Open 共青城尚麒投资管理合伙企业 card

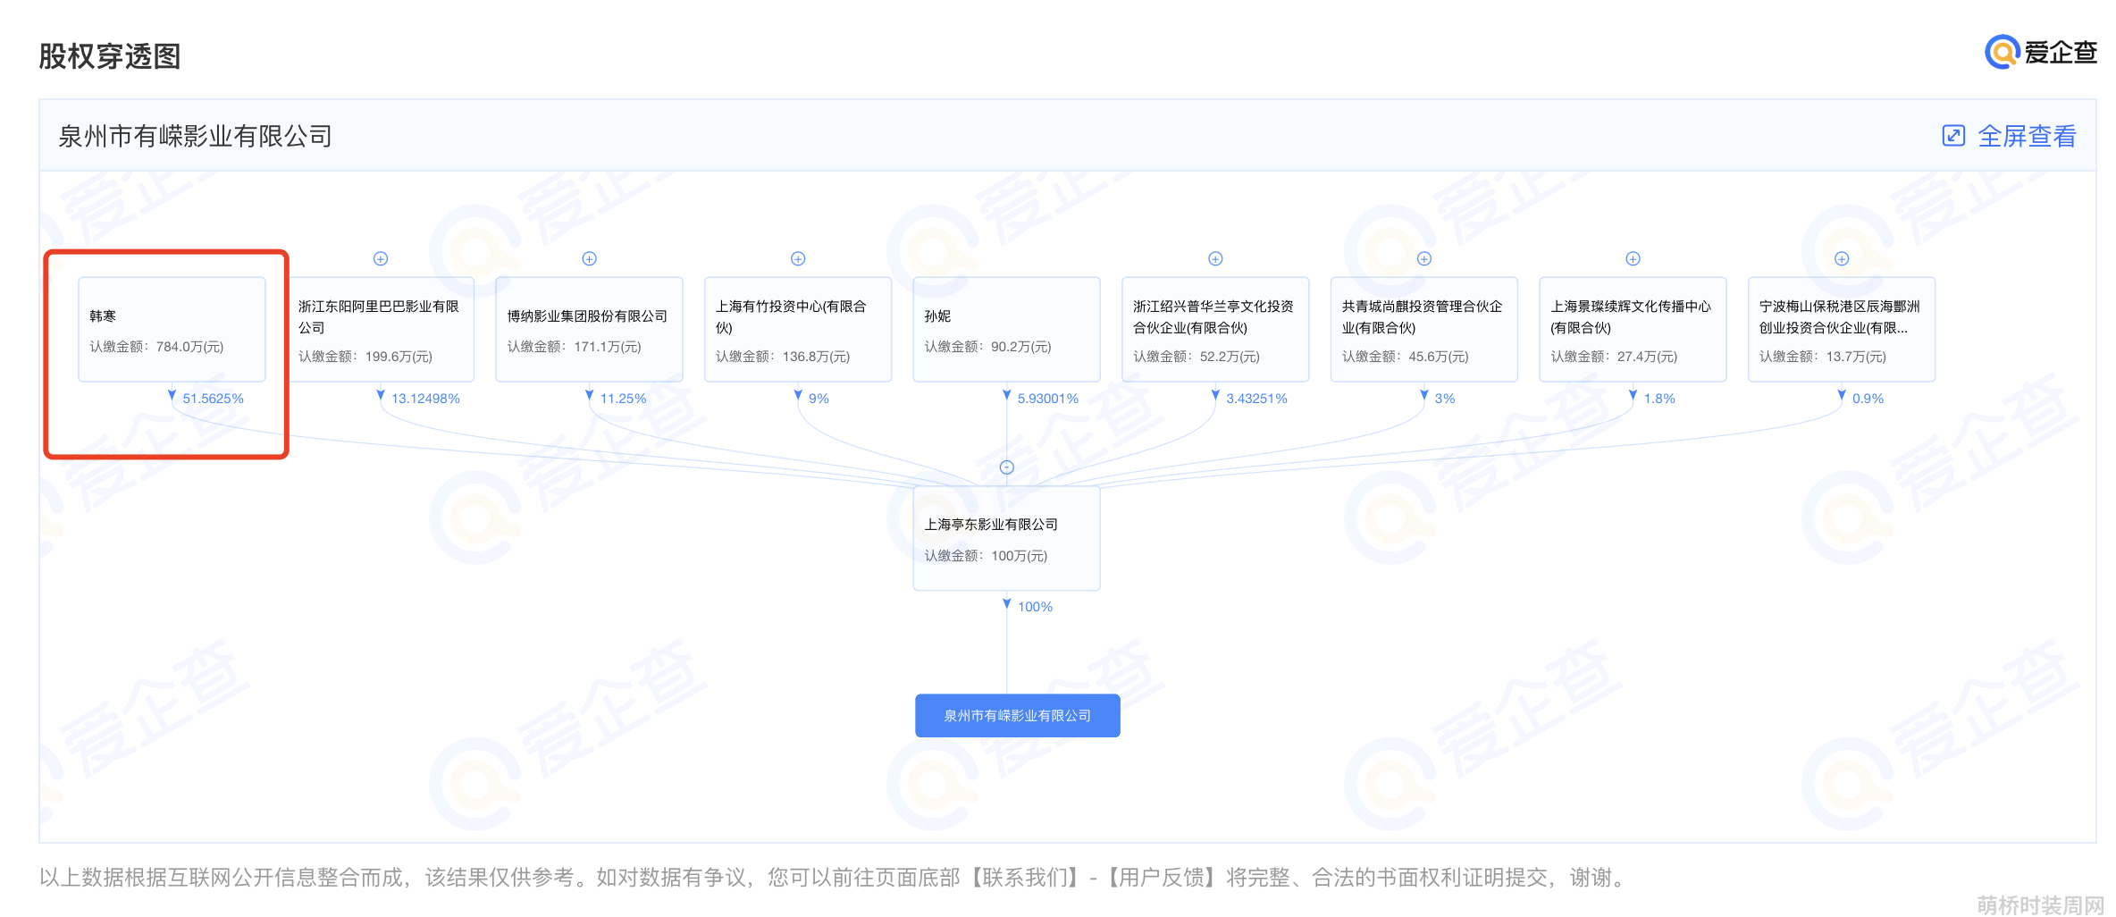coord(1424,329)
